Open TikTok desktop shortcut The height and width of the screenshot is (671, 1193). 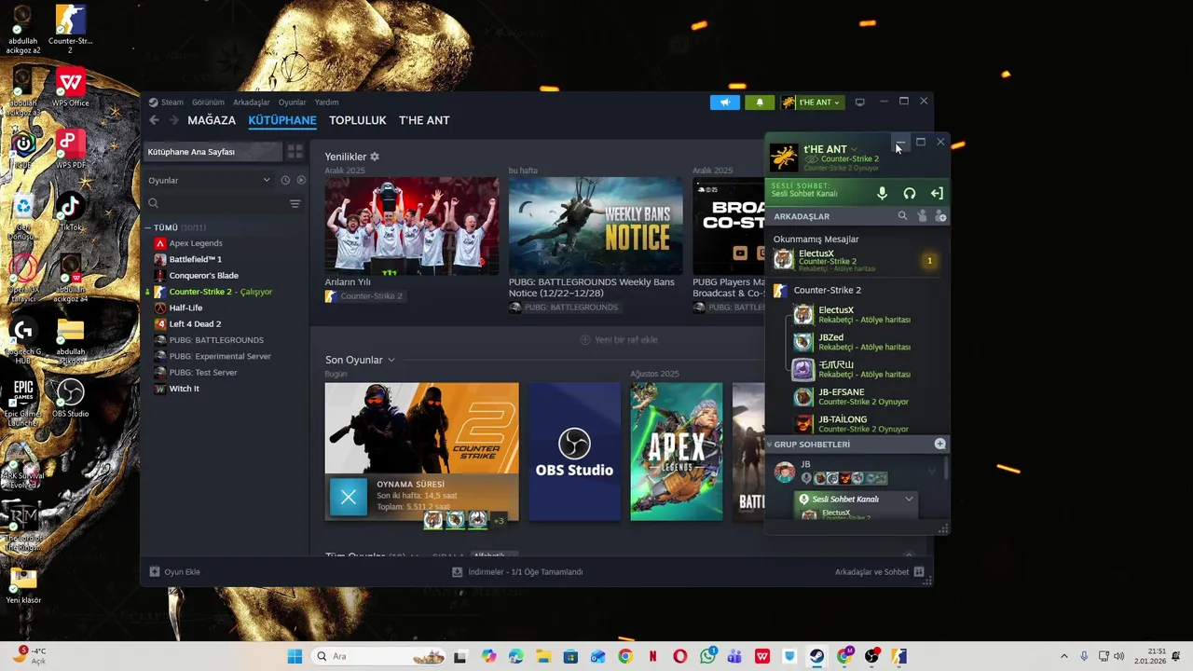pyautogui.click(x=70, y=212)
